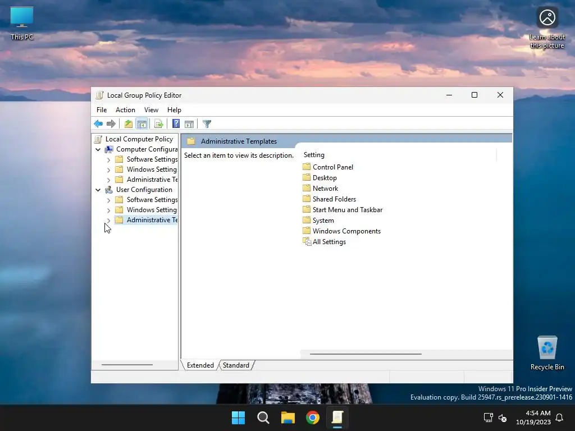Open the Network folder
Screen dimensions: 575x431
[x=321, y=188]
